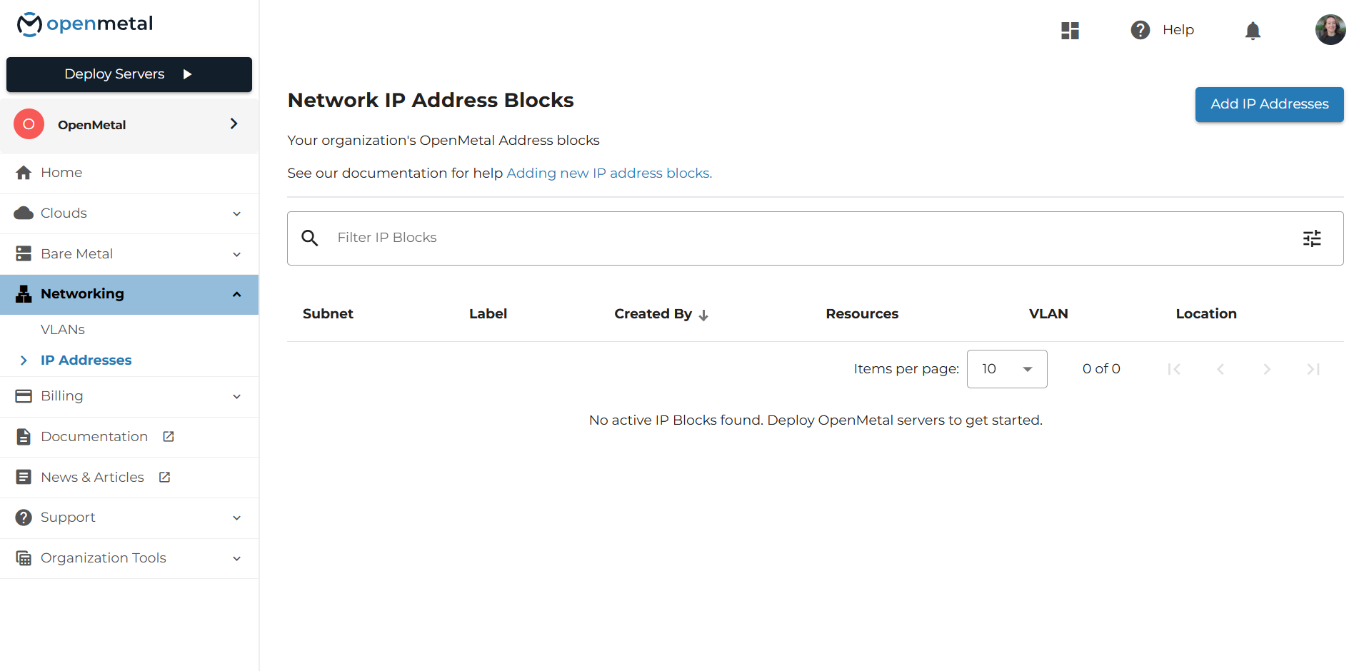Click the Deploy Servers button
Viewport: 1369px width, 671px height.
click(x=129, y=74)
